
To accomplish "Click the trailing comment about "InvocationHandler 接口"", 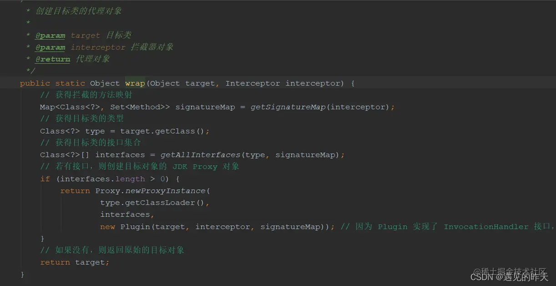I will pos(448,226).
